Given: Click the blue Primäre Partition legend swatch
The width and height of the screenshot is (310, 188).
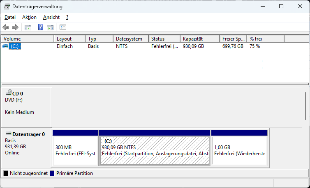Looking at the screenshot, I should pos(52,173).
